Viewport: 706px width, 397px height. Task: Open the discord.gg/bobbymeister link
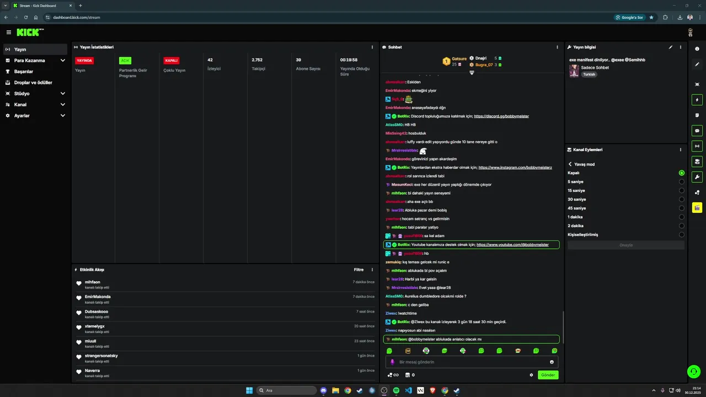coord(501,116)
